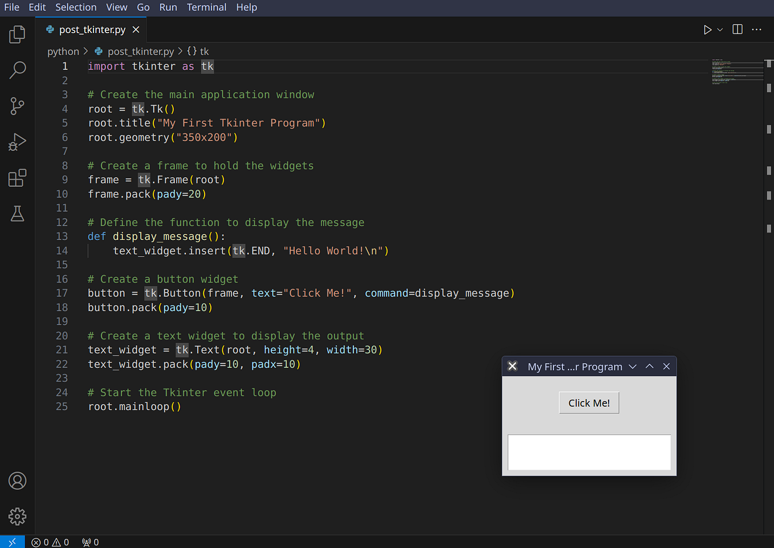Open the Testing beaker panel
774x548 pixels.
(17, 214)
